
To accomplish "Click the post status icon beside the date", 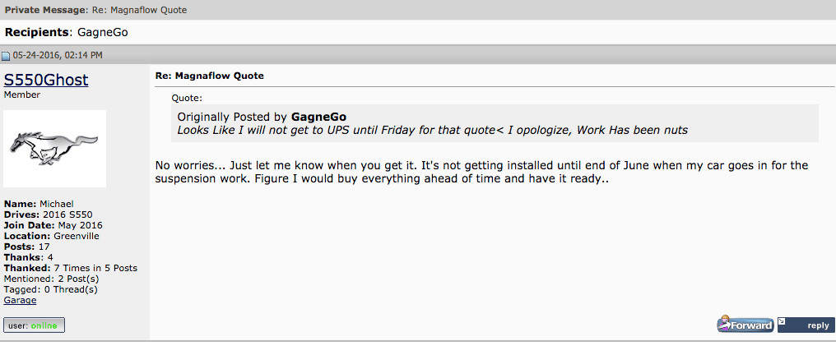I will pos(6,56).
